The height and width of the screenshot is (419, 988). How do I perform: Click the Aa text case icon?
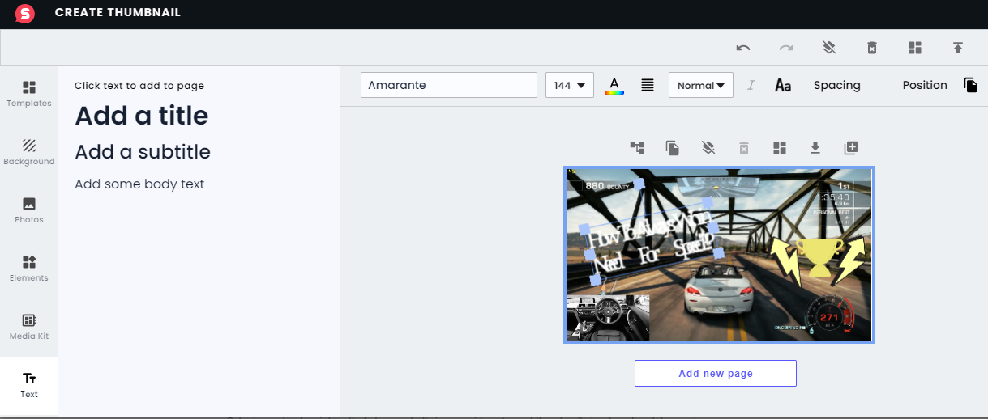(783, 85)
